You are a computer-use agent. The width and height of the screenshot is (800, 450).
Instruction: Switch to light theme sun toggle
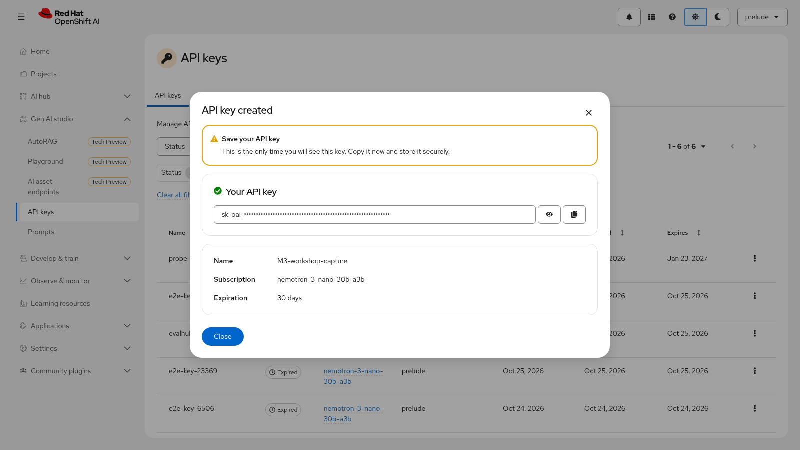(x=695, y=17)
